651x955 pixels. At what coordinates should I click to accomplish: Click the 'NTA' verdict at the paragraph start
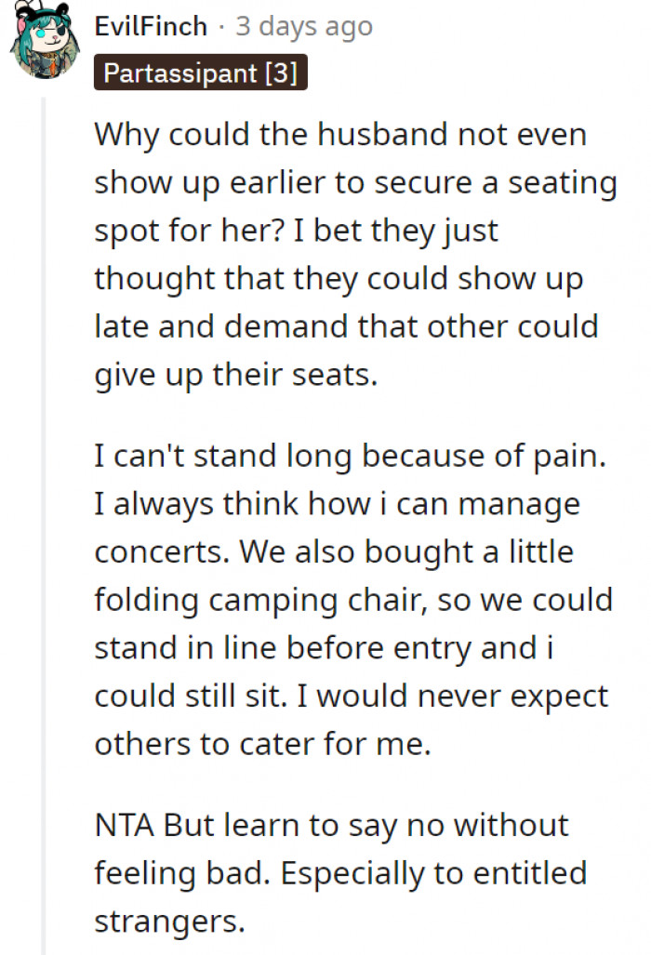click(x=126, y=826)
